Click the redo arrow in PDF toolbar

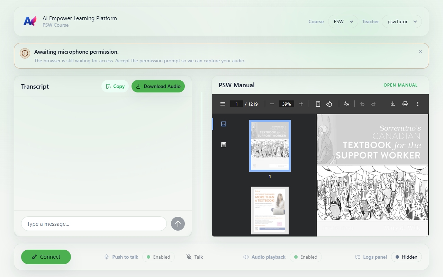click(373, 104)
